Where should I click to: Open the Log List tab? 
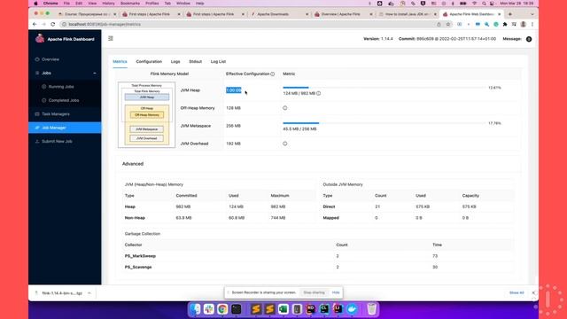[x=218, y=61]
